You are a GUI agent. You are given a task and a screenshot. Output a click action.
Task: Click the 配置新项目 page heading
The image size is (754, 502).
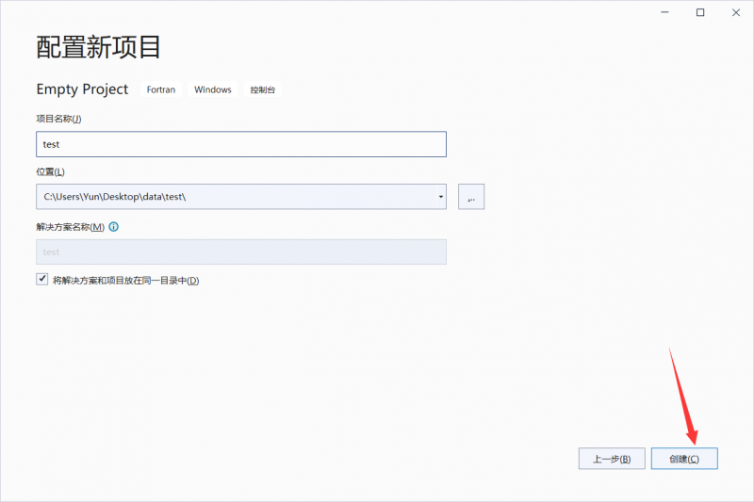coord(99,46)
